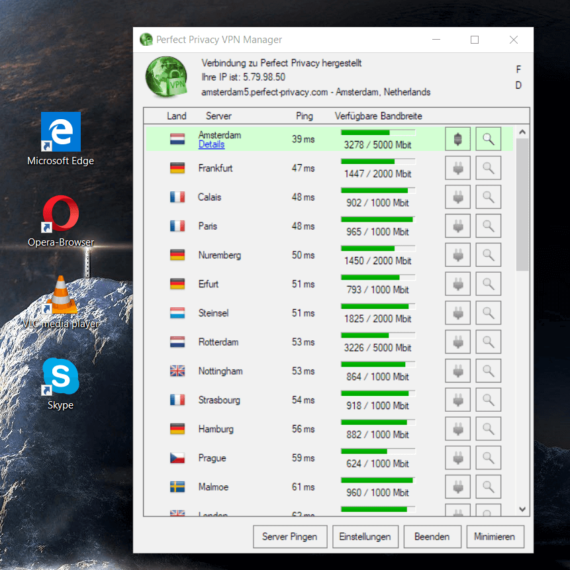Connect to Hamburg with plug icon
570x570 pixels.
[457, 429]
